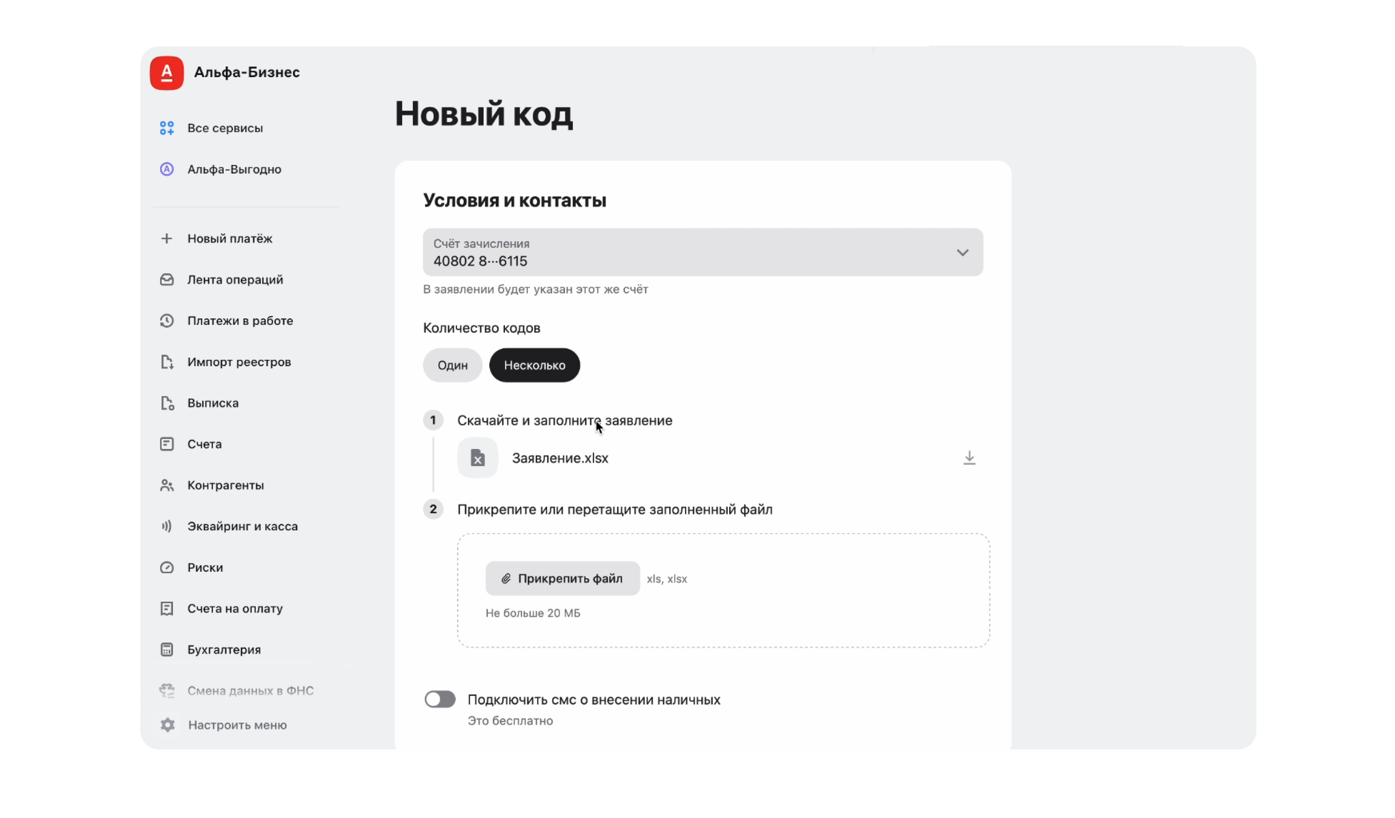Click the plus icon for Новый платёж
This screenshot has width=1395, height=818.
pyautogui.click(x=166, y=238)
